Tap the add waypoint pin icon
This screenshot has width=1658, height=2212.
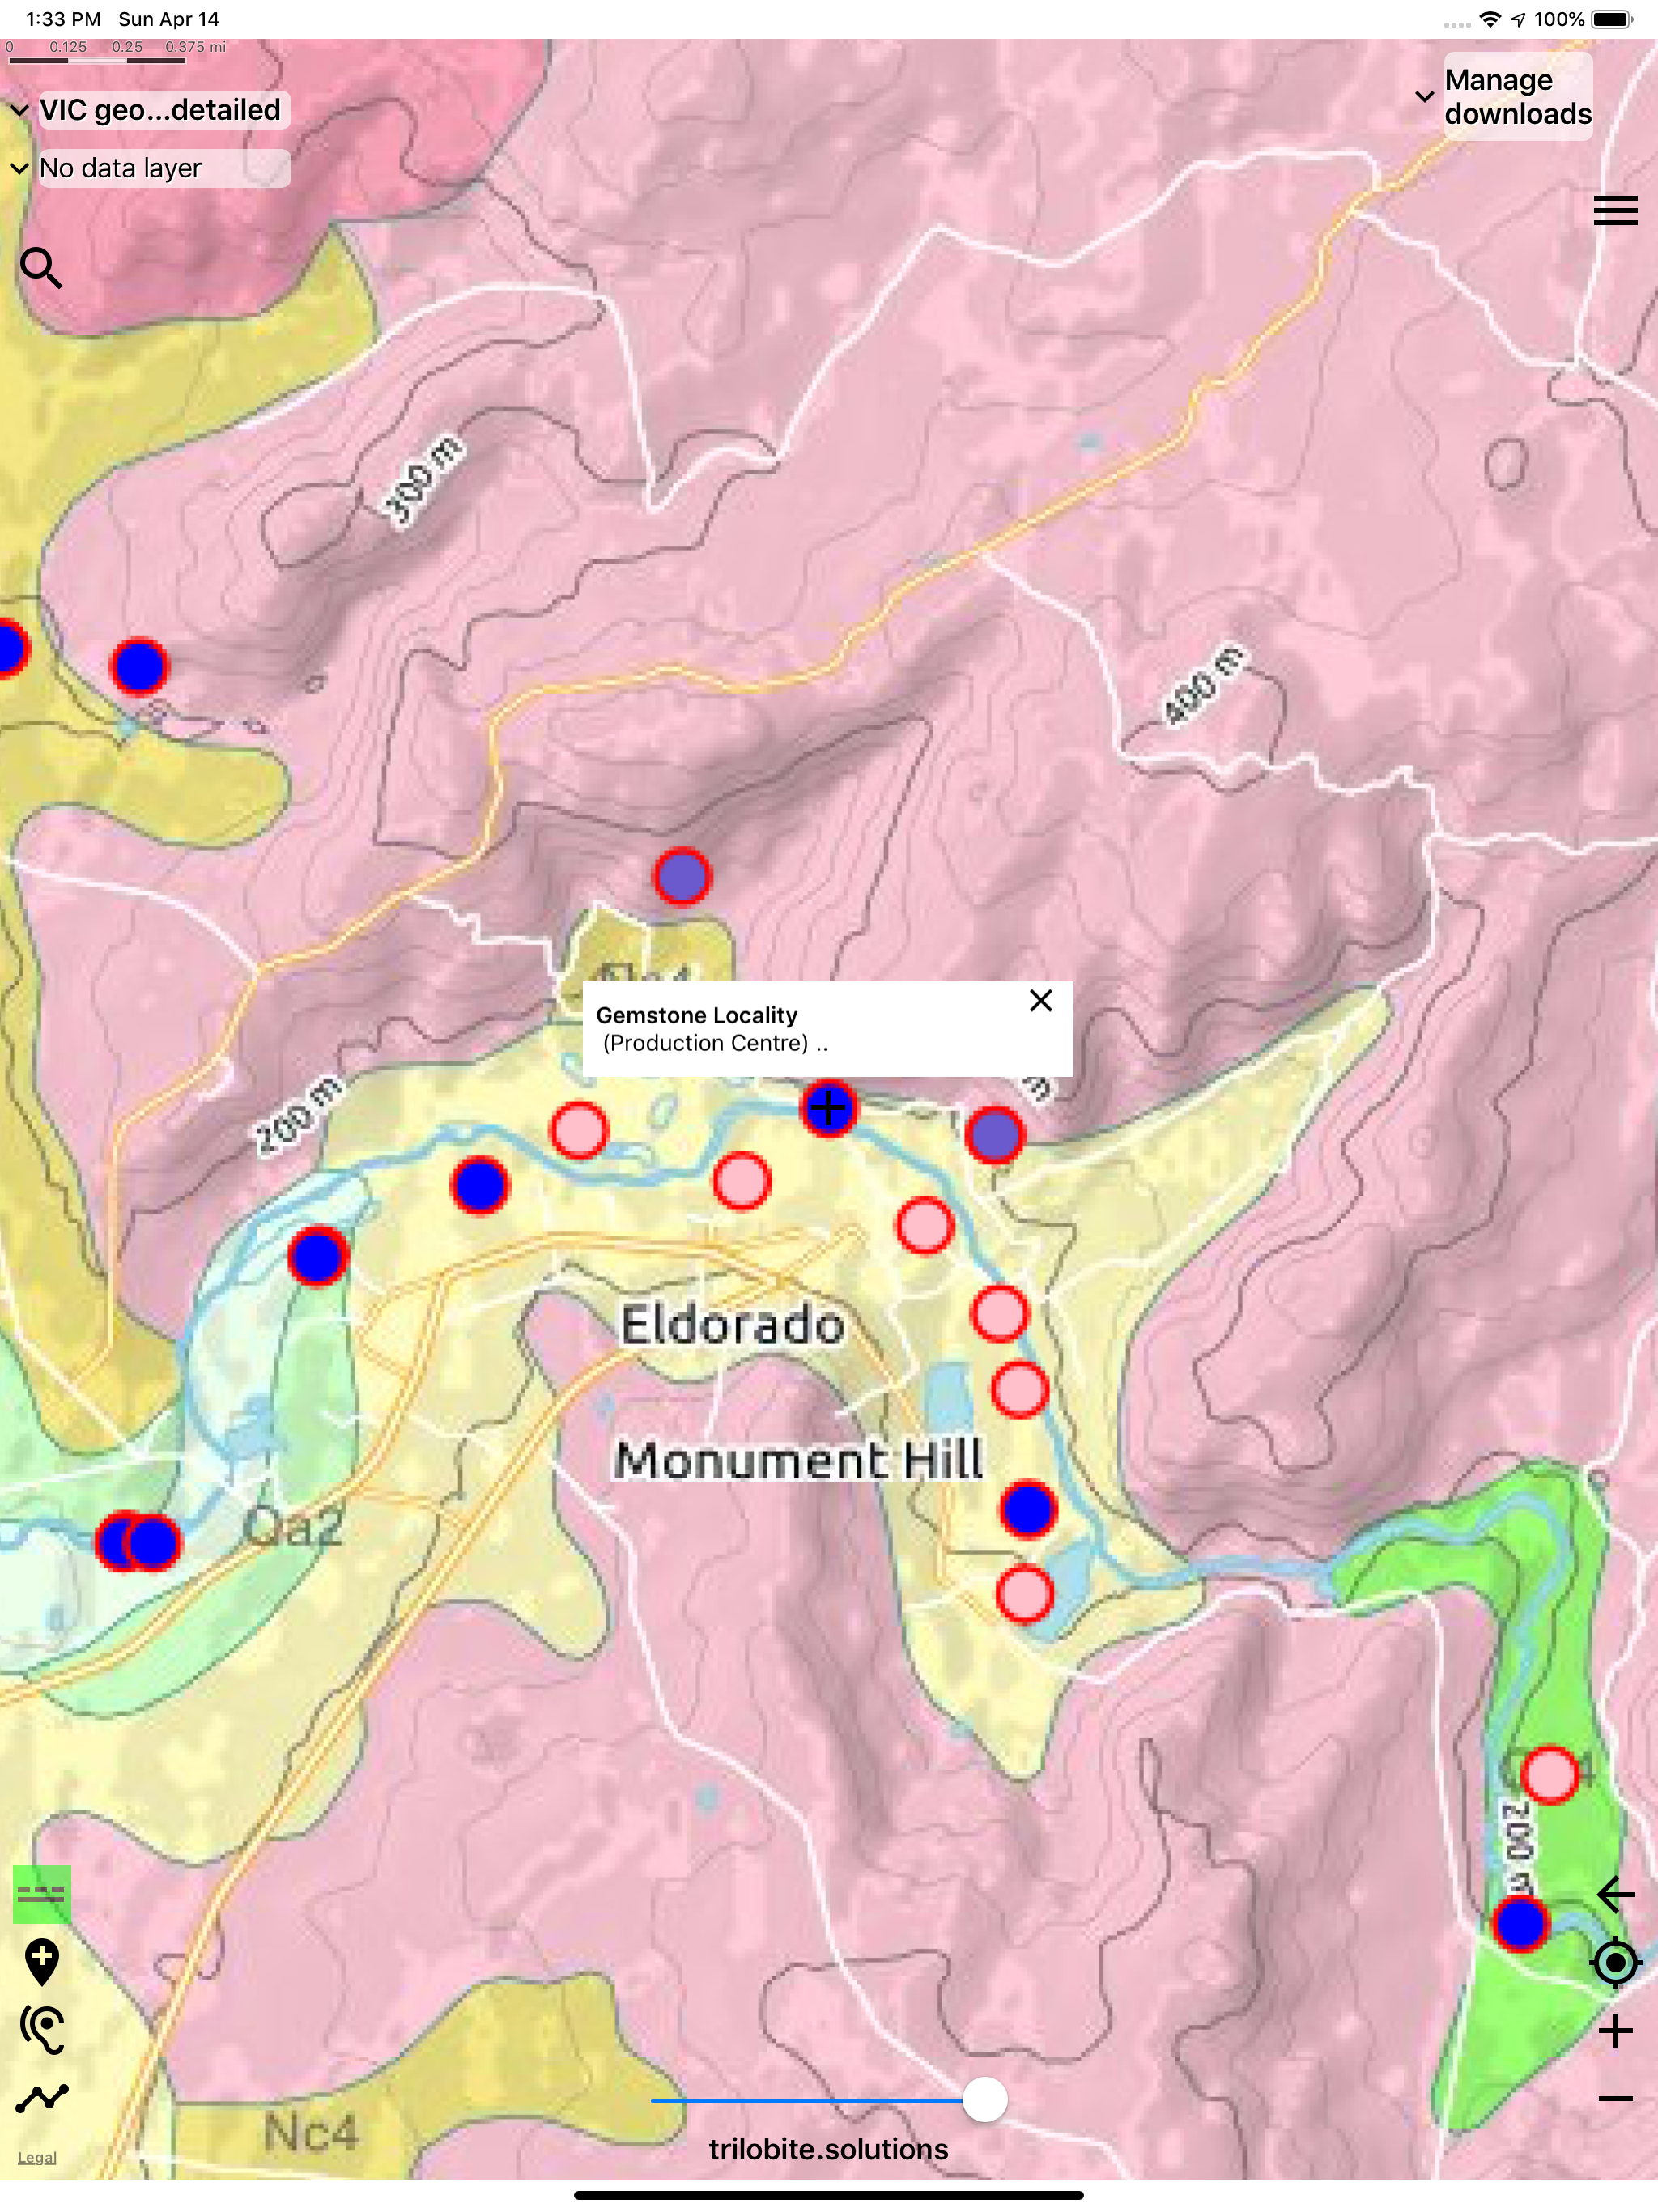(x=42, y=1962)
